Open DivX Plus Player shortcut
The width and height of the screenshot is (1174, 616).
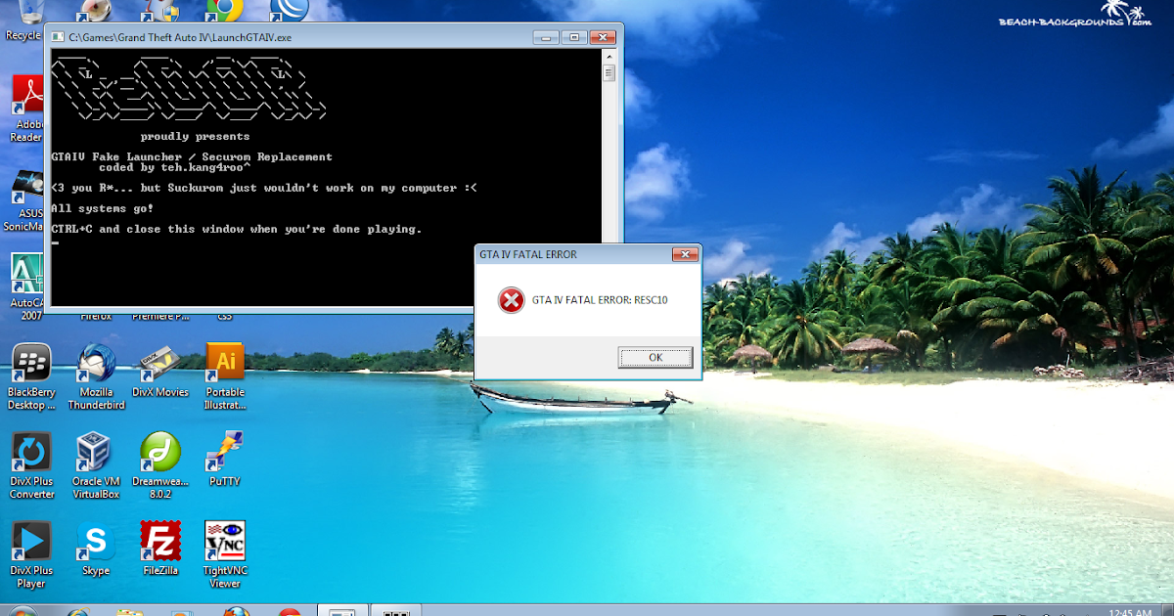point(31,554)
